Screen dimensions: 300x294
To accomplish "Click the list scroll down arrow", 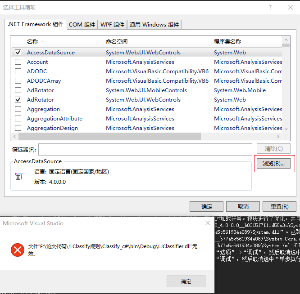I will click(286, 129).
